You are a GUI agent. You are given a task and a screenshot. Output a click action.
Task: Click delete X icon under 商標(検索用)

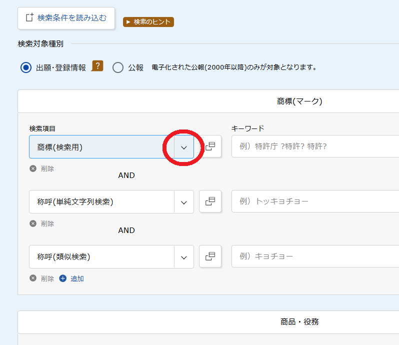(x=33, y=168)
